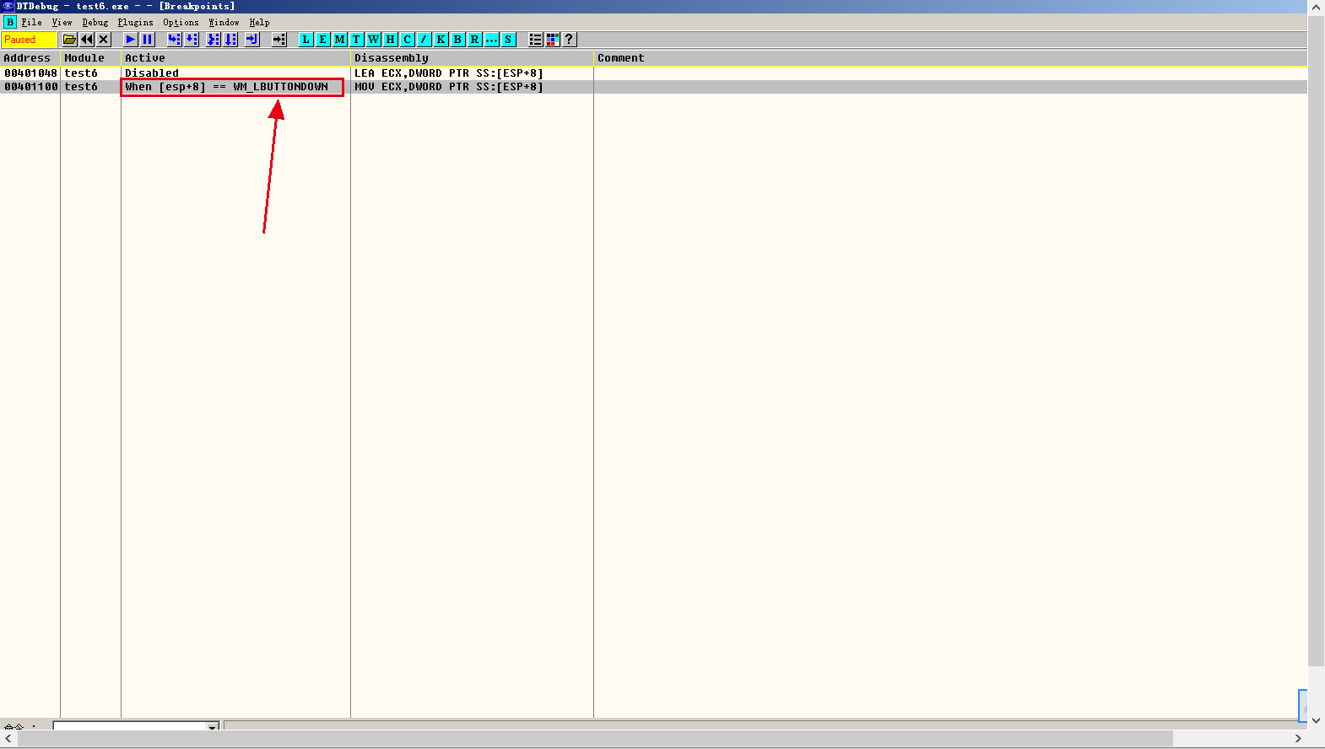Pause execution with blue pause icon
The width and height of the screenshot is (1325, 749).
coord(147,40)
